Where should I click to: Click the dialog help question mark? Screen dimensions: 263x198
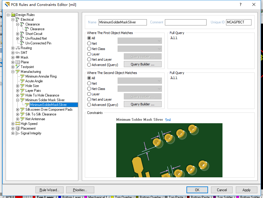[241, 4]
